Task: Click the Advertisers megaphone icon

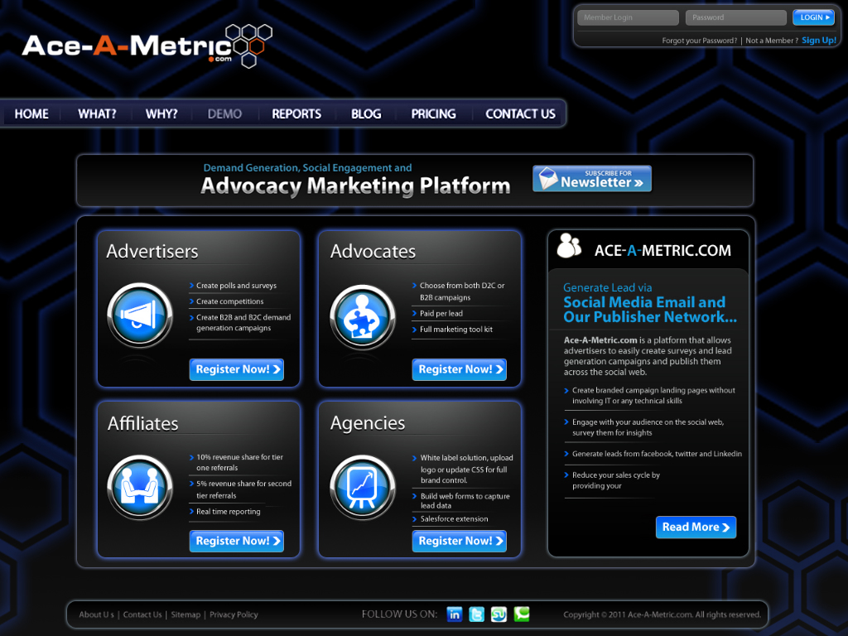Action: 140,315
